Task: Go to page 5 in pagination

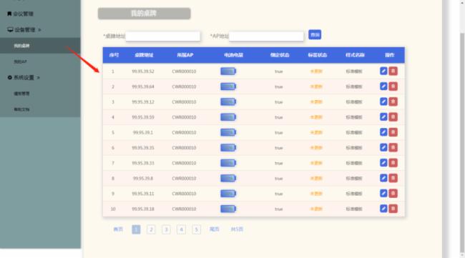Action: [196, 229]
